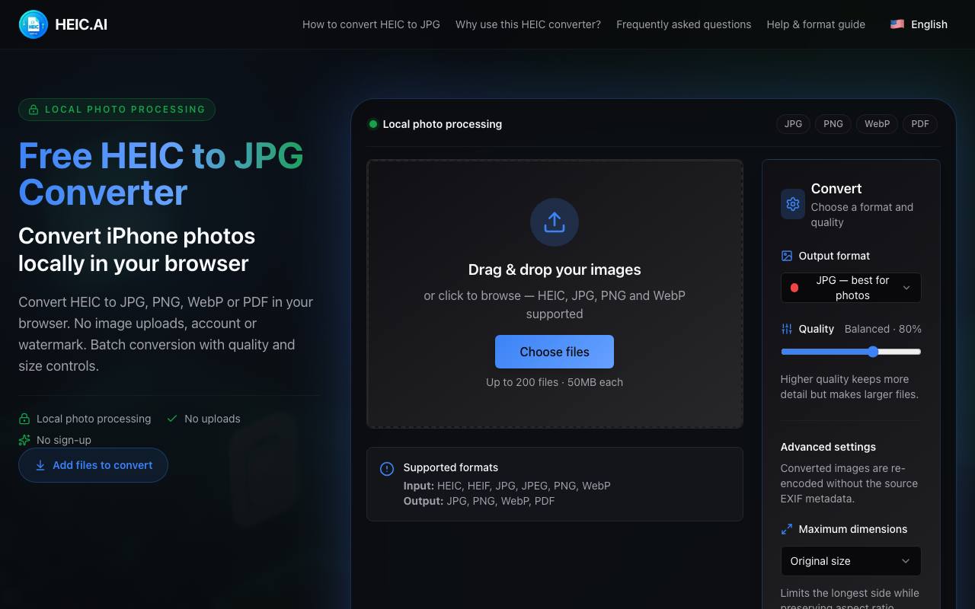Click the Quality slider handle
This screenshot has width=975, height=609.
pos(873,352)
